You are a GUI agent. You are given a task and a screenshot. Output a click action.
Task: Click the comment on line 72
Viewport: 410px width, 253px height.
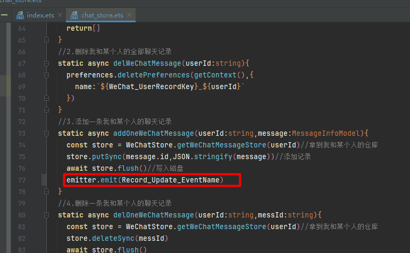coord(115,122)
